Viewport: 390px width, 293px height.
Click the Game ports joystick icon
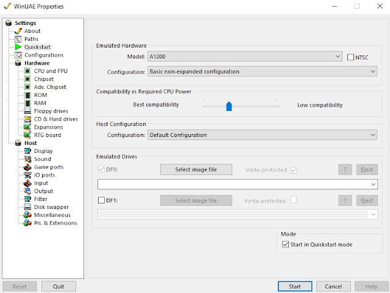click(x=27, y=167)
